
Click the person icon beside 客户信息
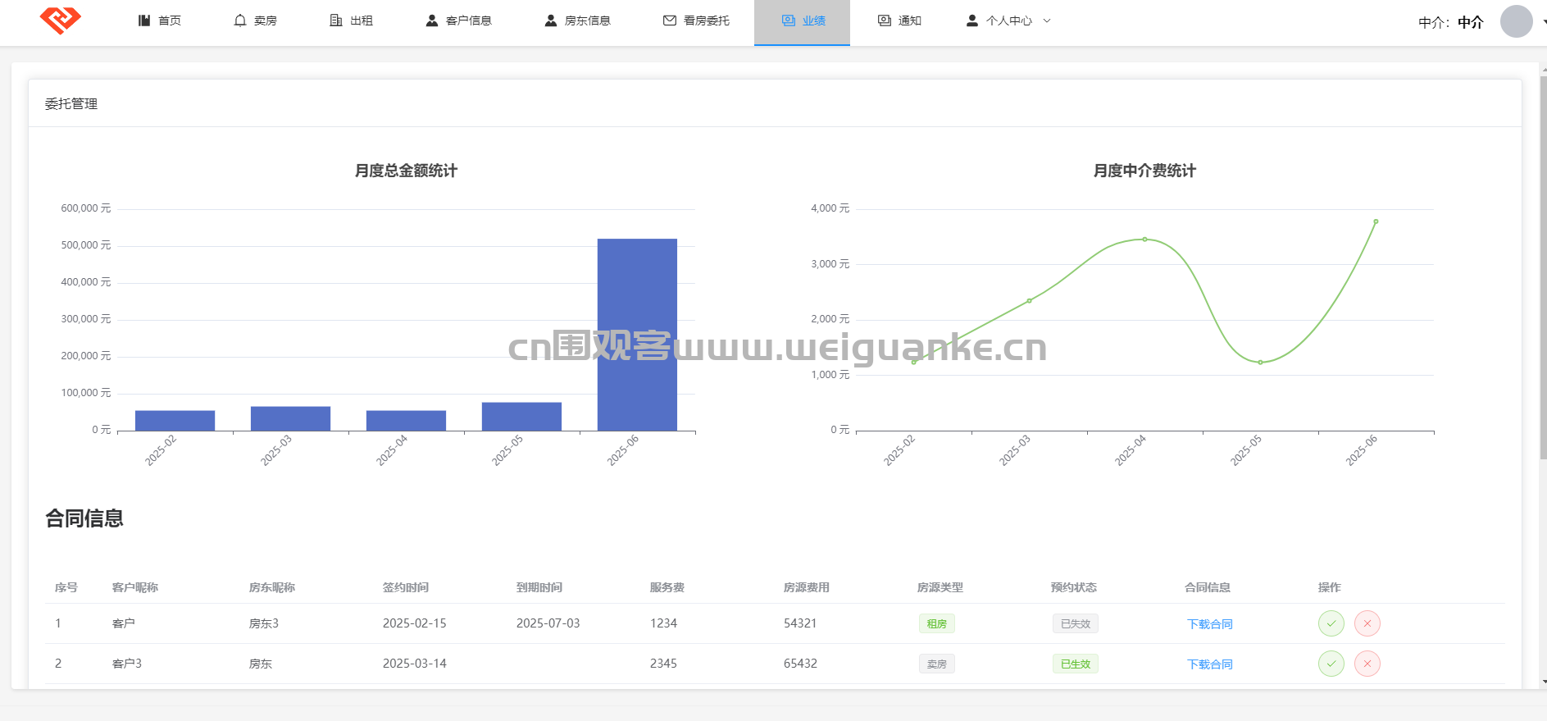(x=432, y=21)
